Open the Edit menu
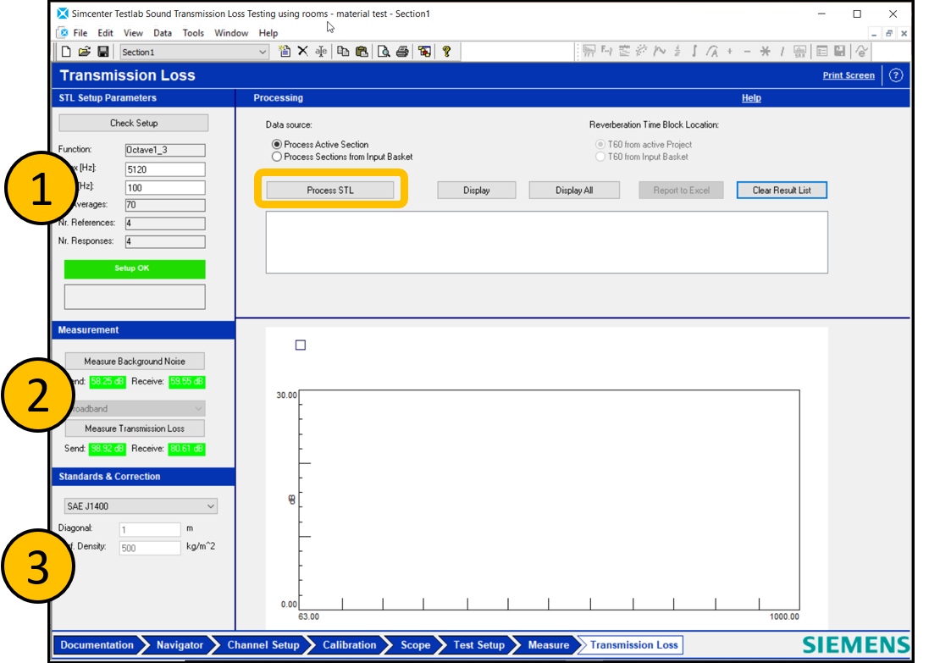 pos(106,33)
